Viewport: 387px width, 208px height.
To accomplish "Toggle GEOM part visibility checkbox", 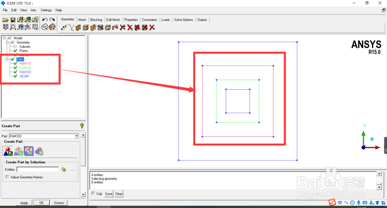I will point(15,76).
